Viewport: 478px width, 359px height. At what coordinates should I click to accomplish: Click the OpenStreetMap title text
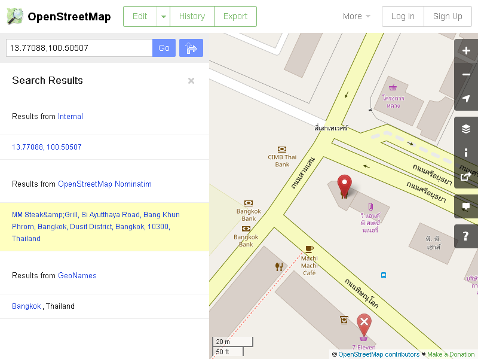(x=69, y=17)
